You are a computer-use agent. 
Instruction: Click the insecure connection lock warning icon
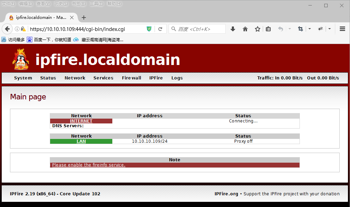23,29
